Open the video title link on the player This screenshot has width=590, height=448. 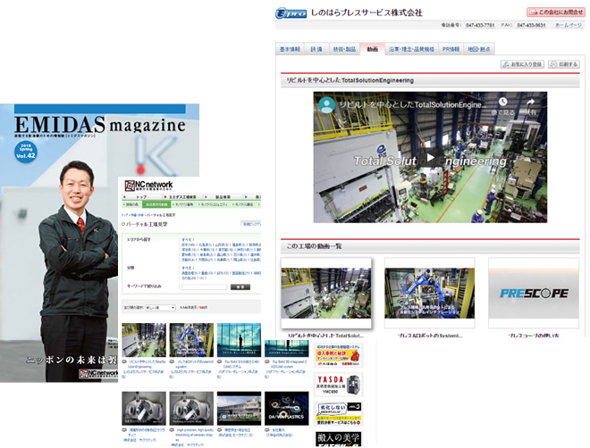tap(413, 104)
